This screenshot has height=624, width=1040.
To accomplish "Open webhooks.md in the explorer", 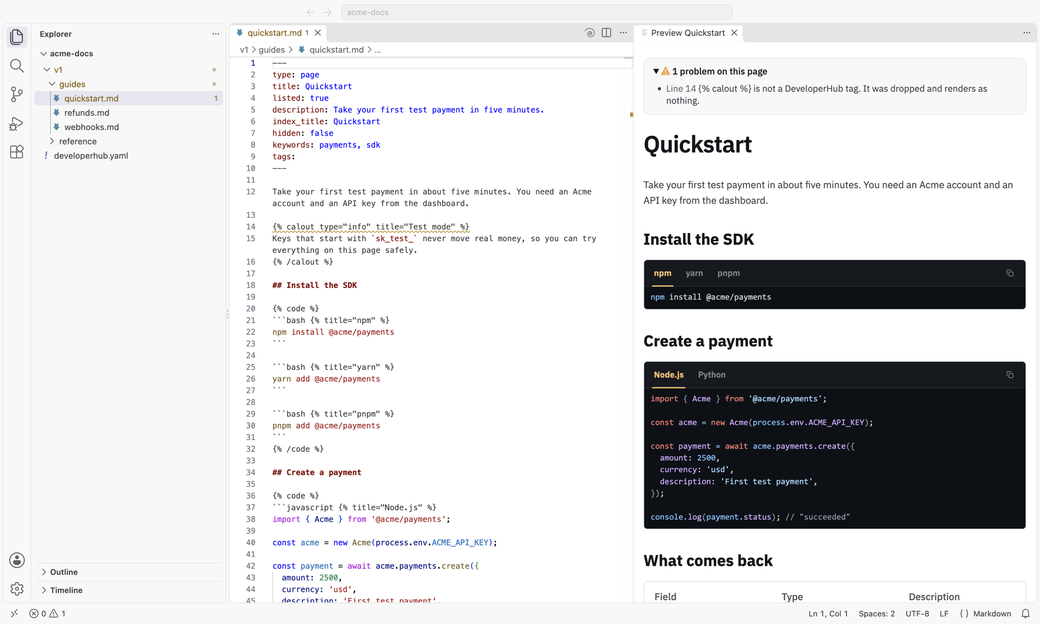I will 92,127.
